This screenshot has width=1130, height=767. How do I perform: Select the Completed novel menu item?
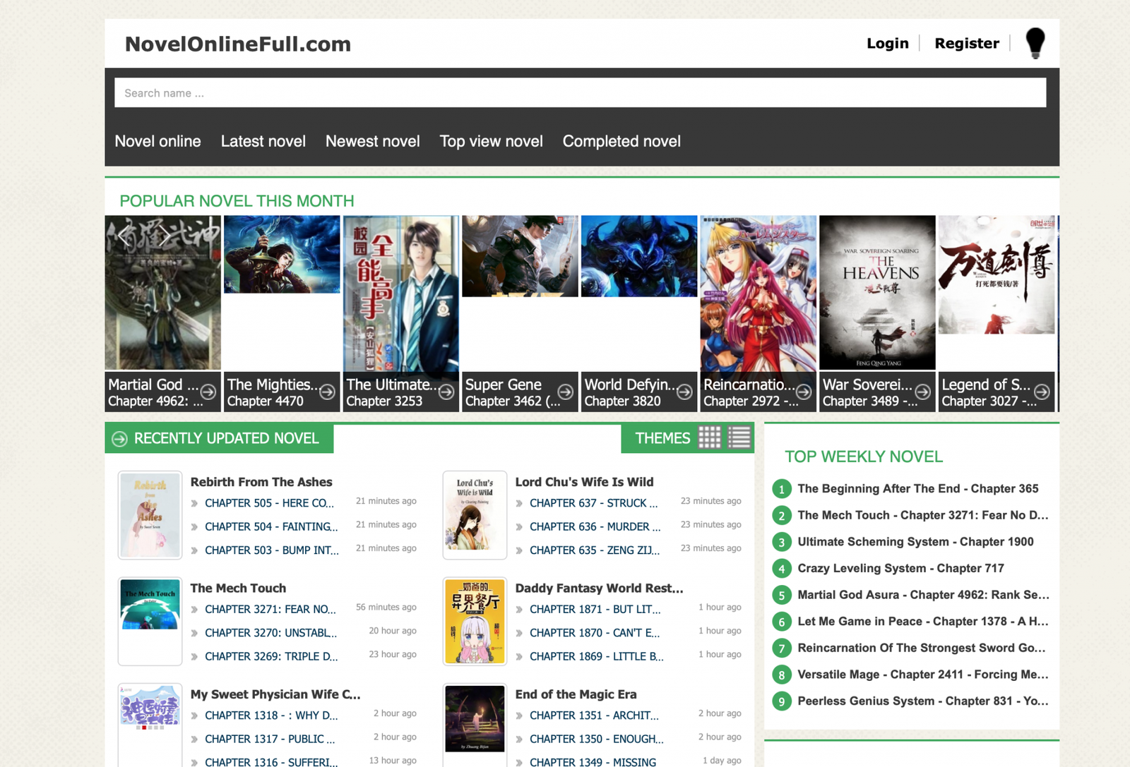point(621,141)
